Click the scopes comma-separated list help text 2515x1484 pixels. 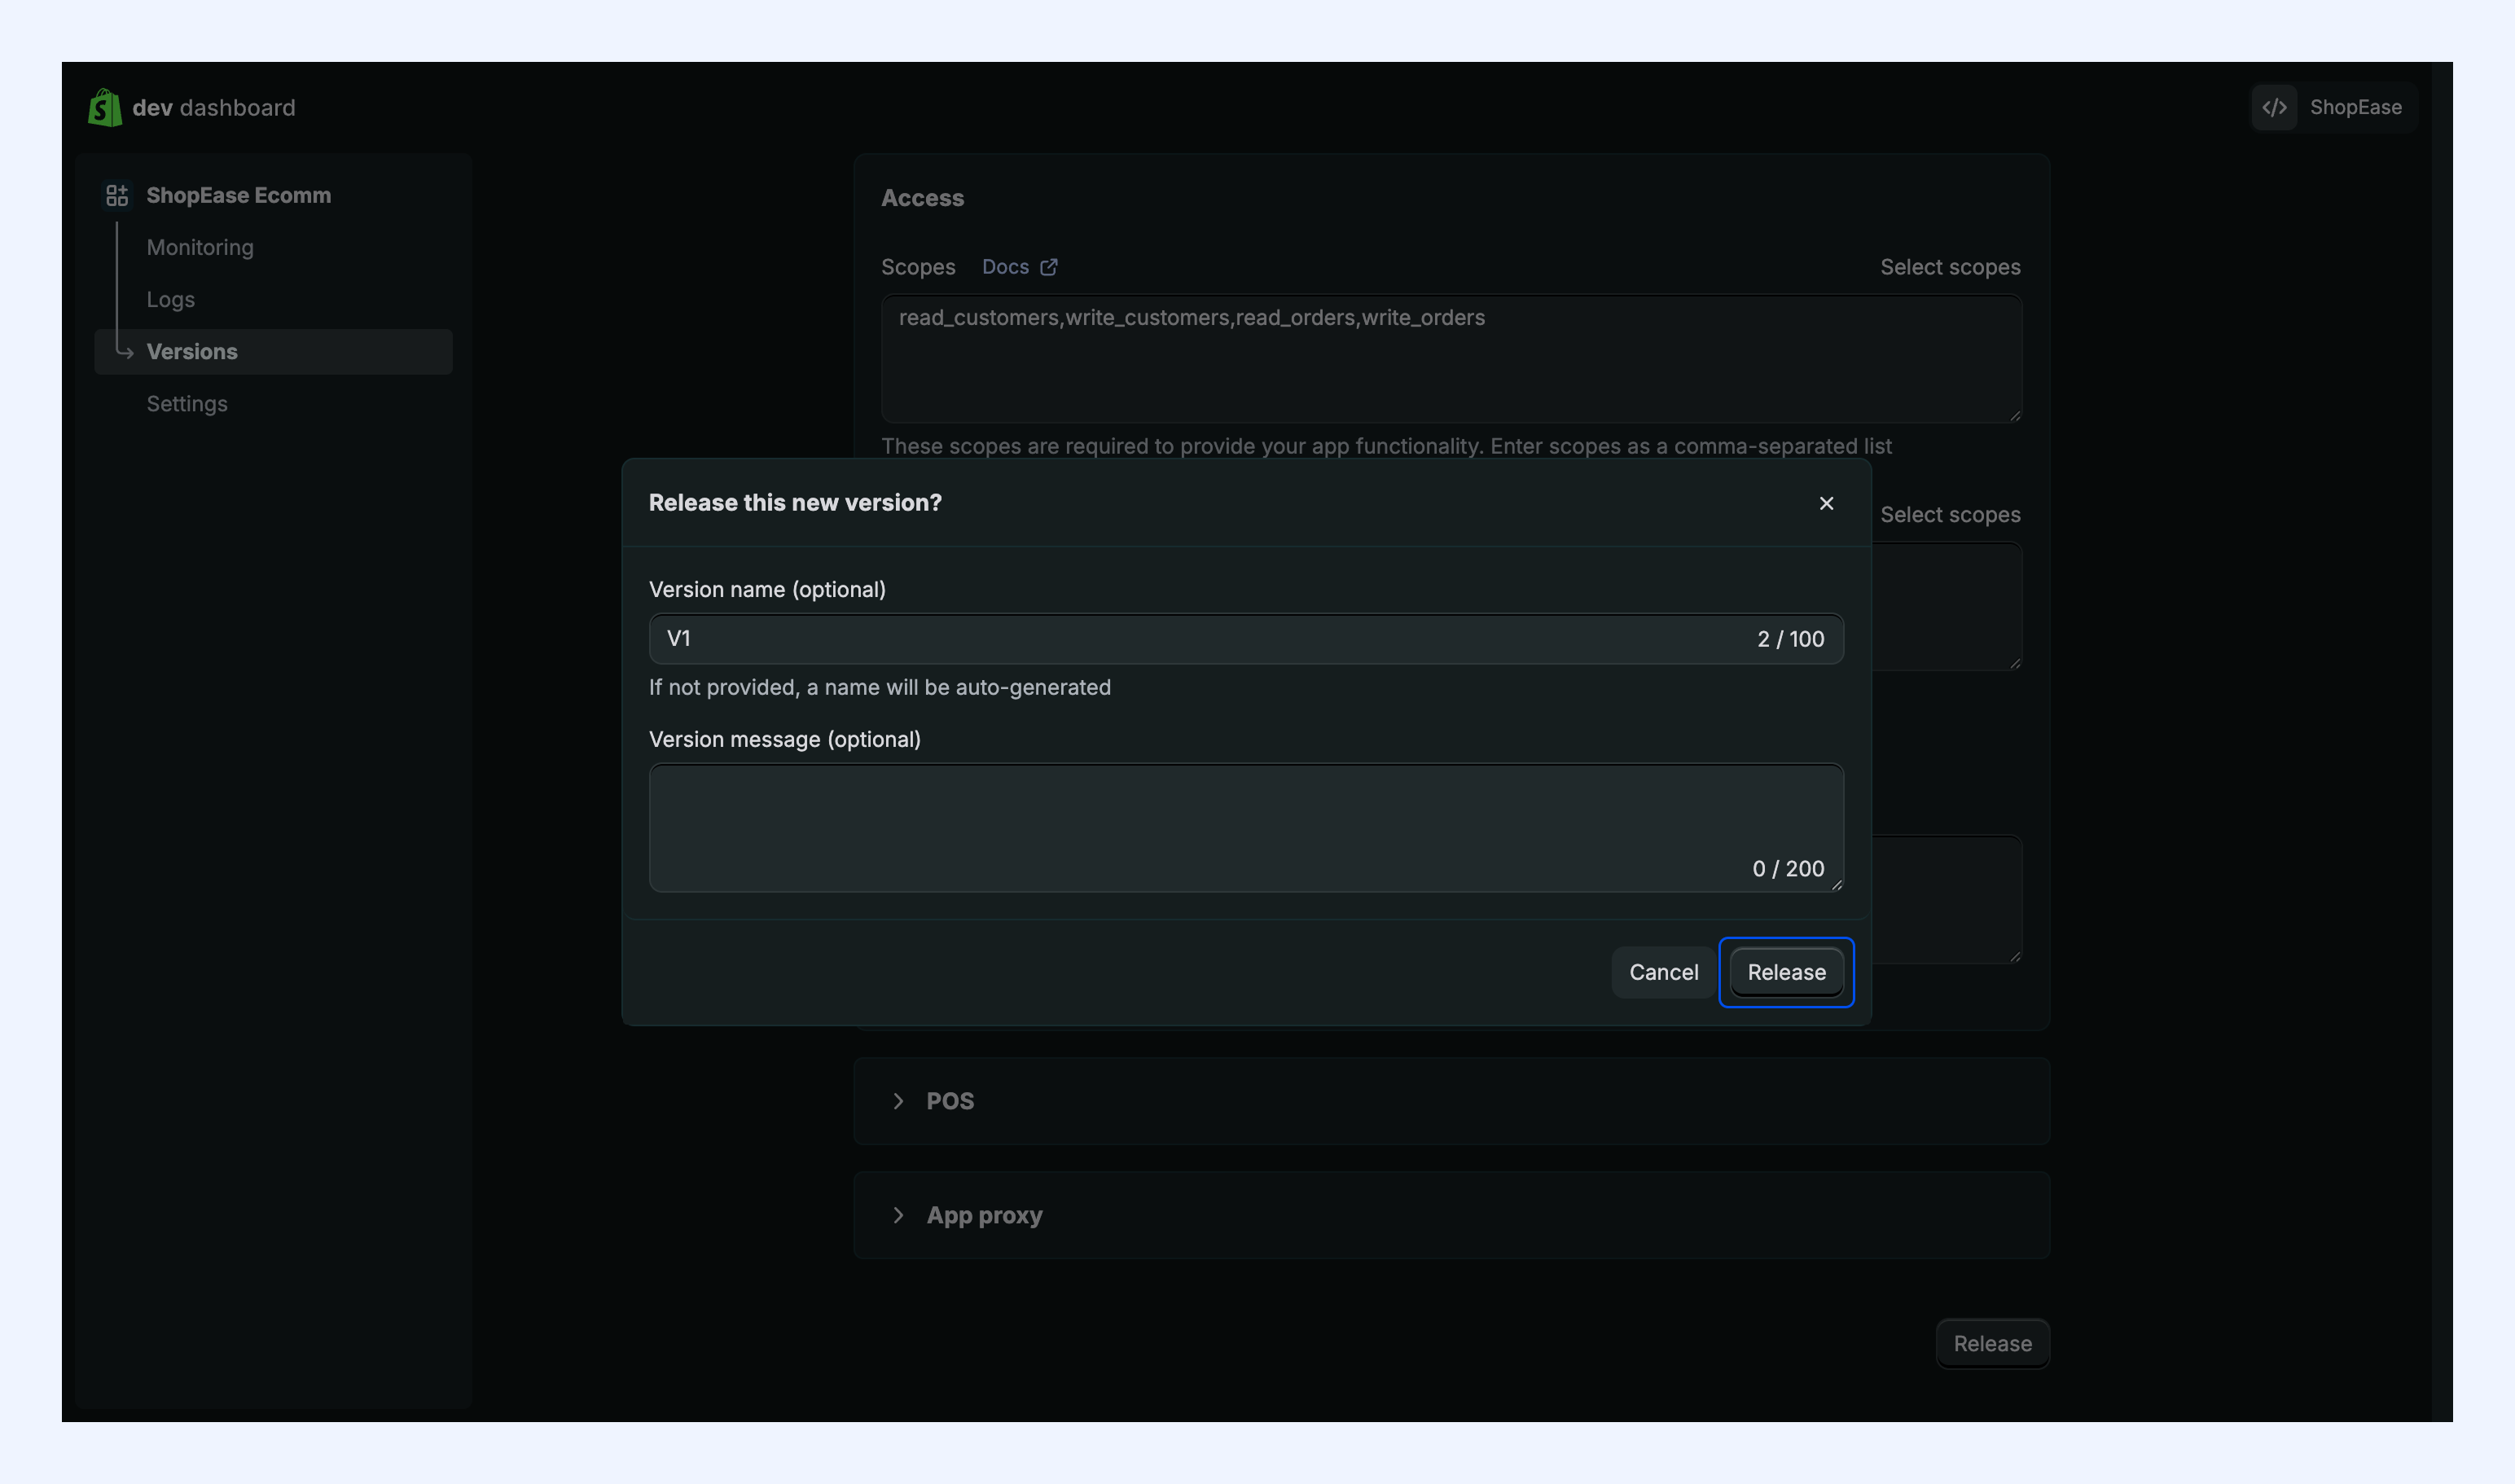point(1386,446)
